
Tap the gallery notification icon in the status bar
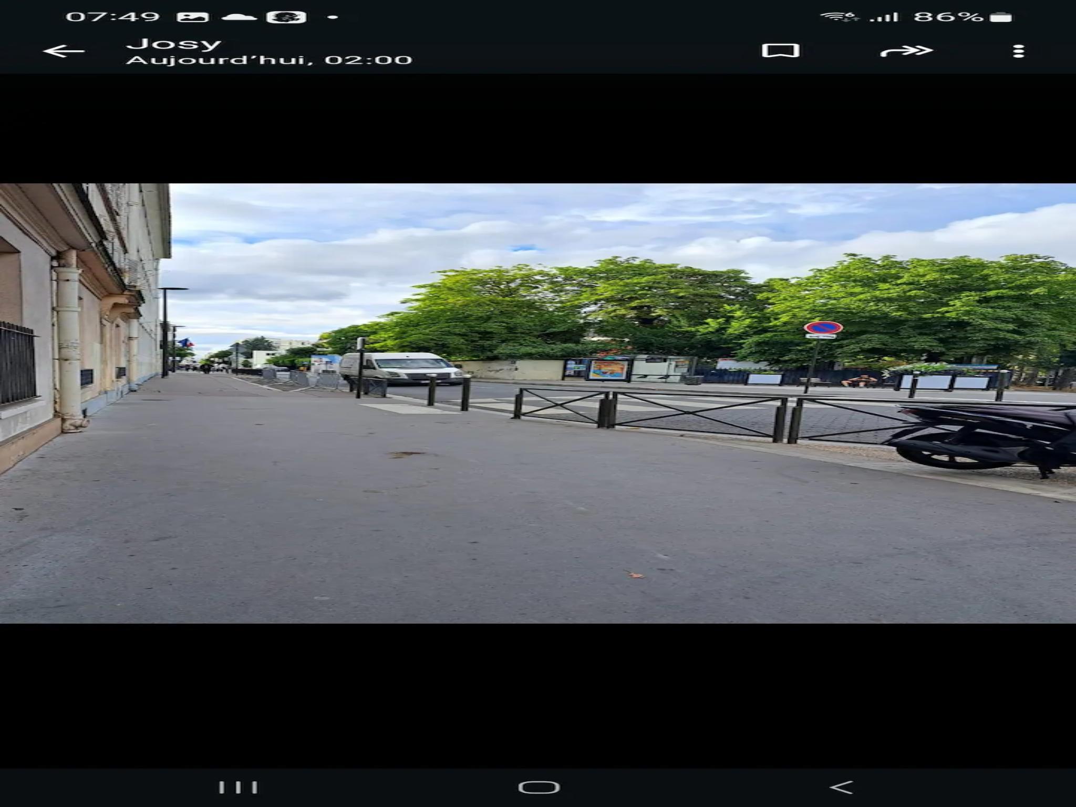(x=193, y=17)
